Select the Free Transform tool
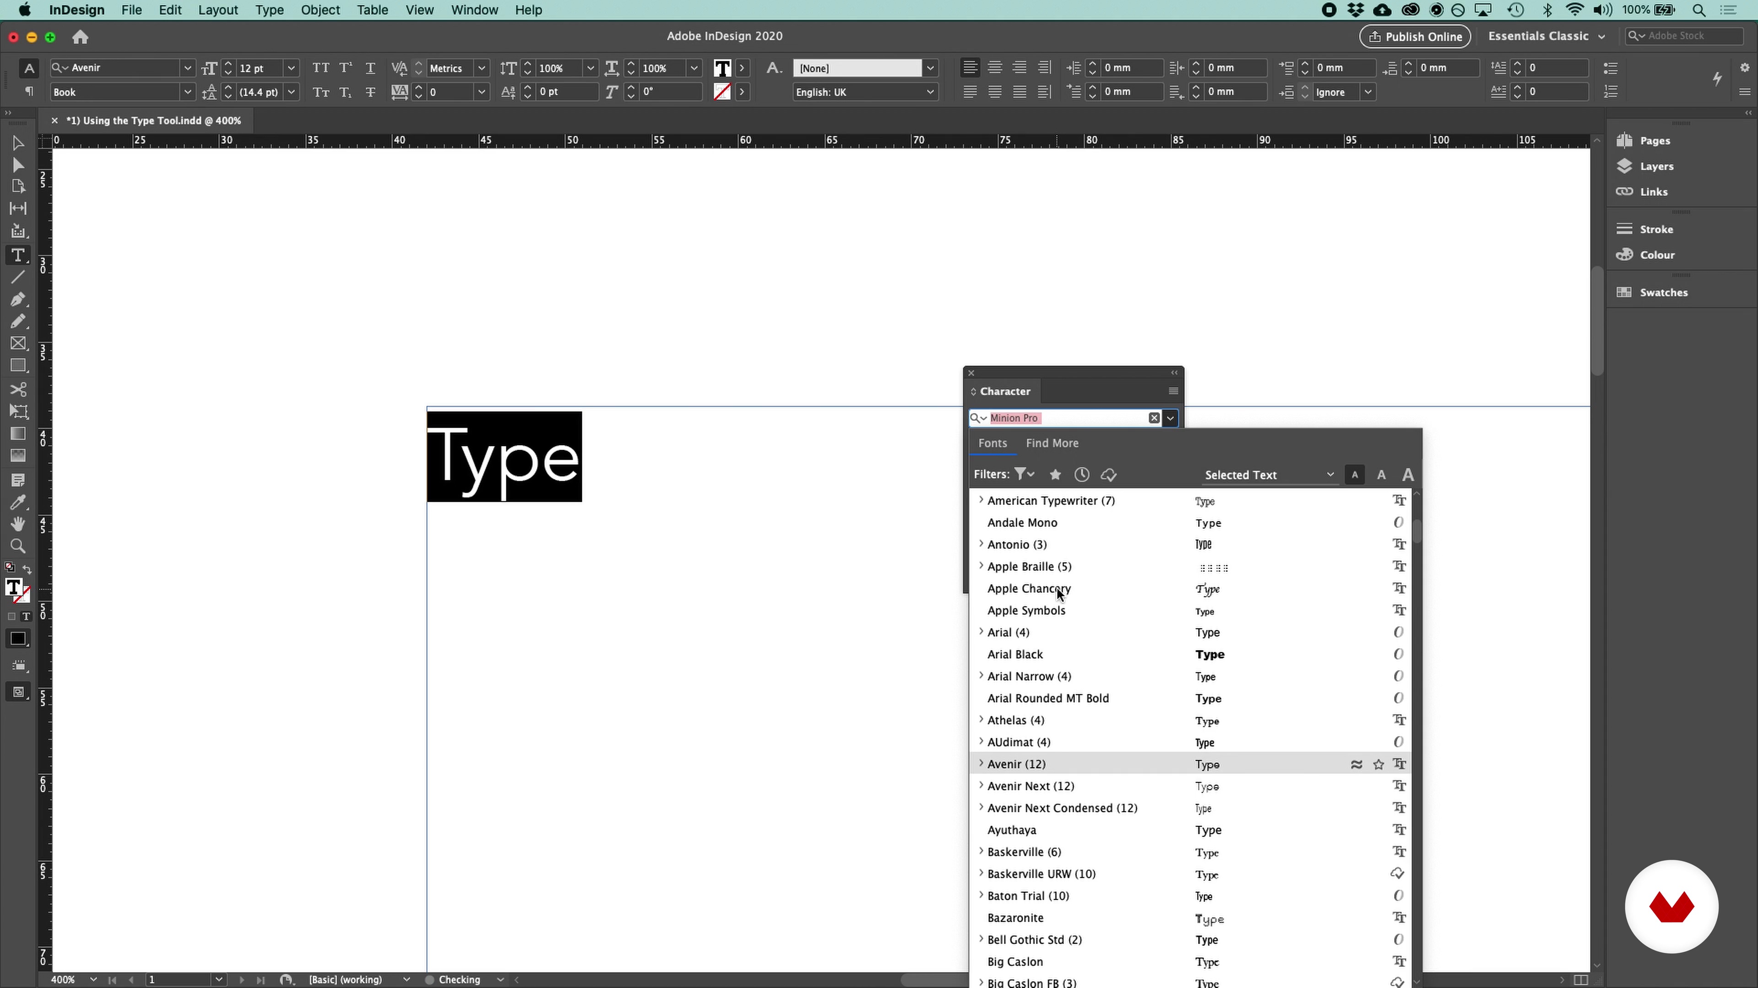This screenshot has width=1758, height=988. tap(18, 411)
